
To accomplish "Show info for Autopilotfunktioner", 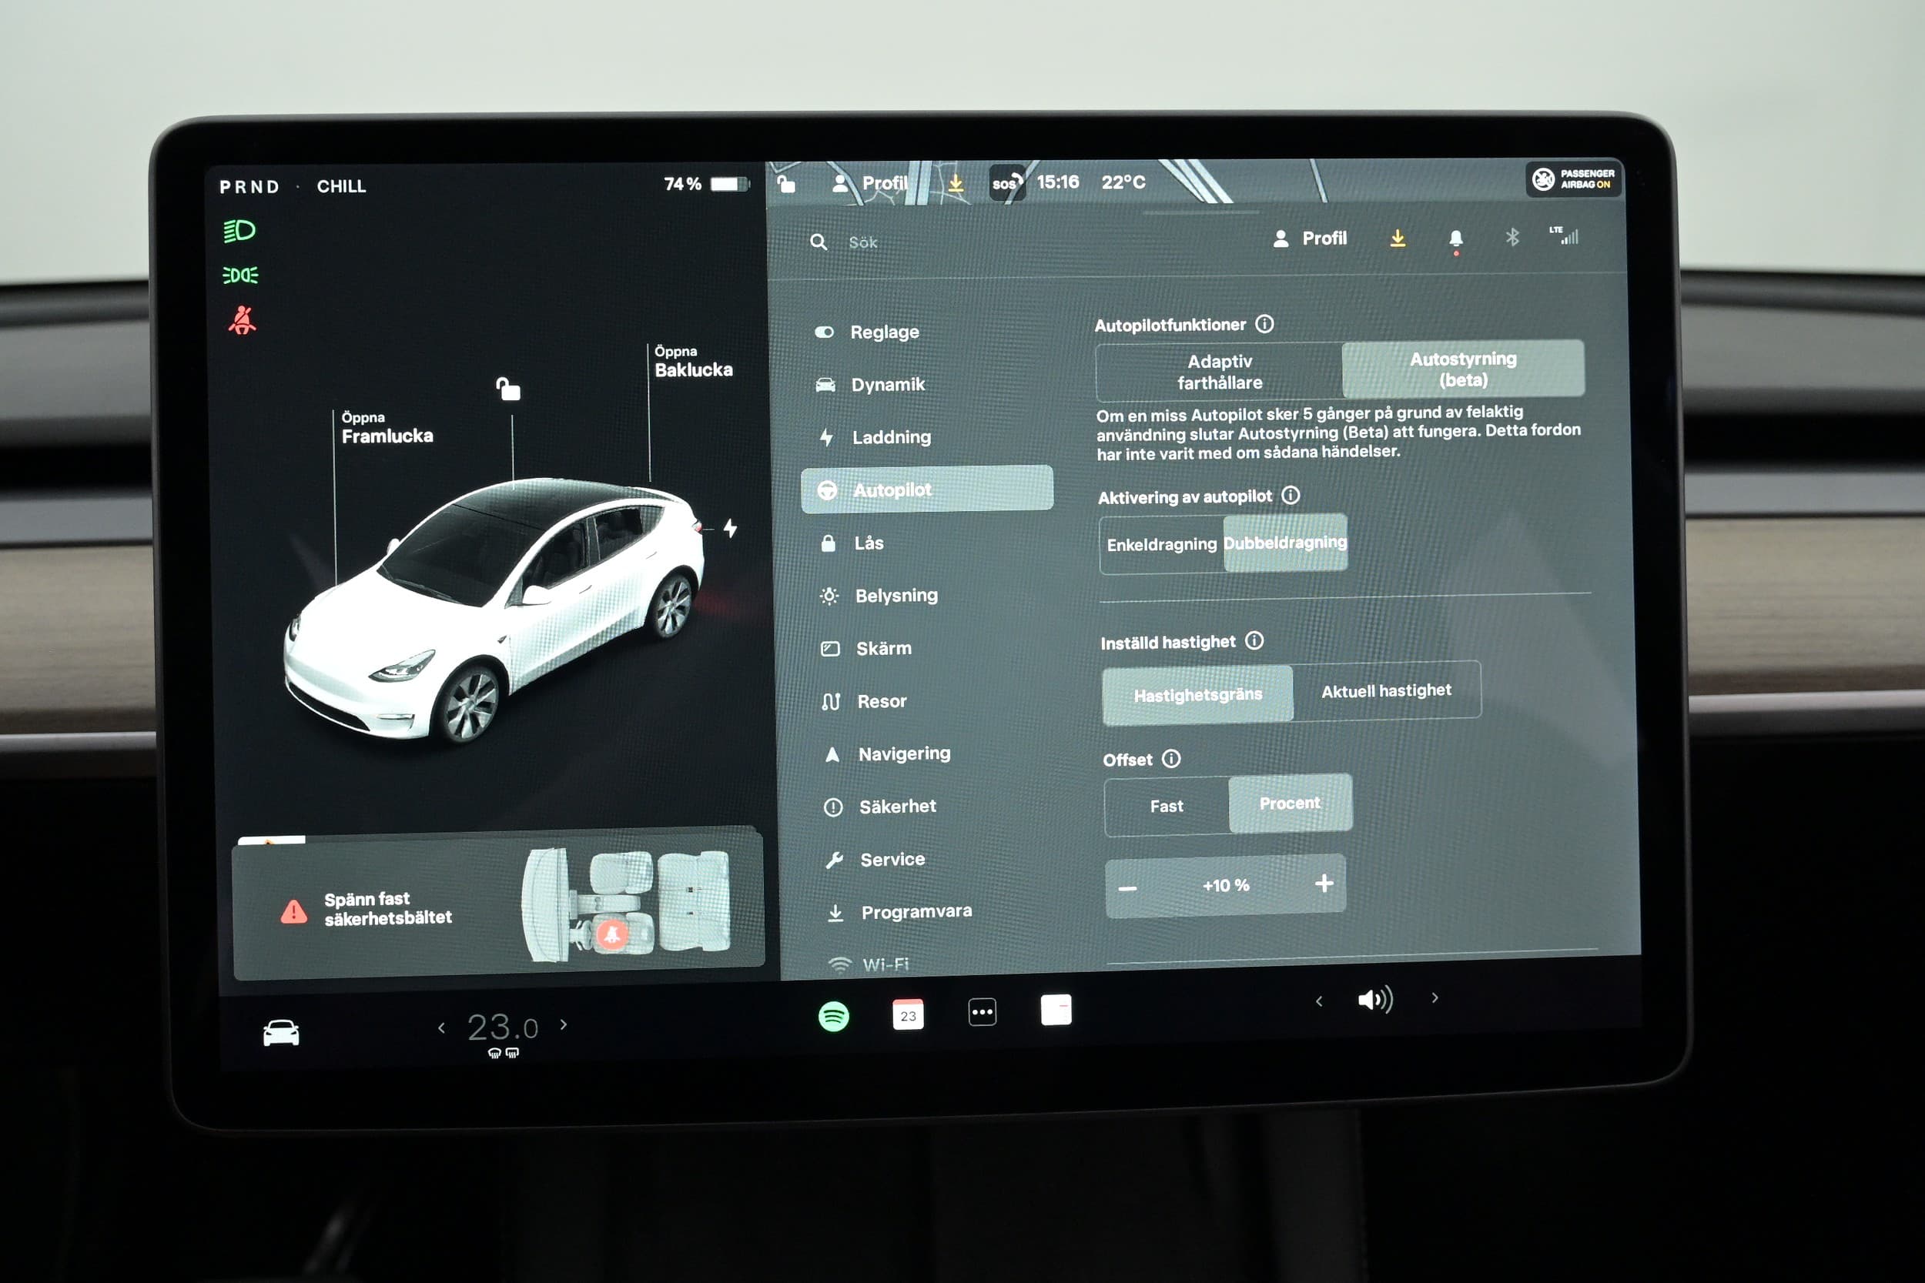I will tap(1264, 324).
